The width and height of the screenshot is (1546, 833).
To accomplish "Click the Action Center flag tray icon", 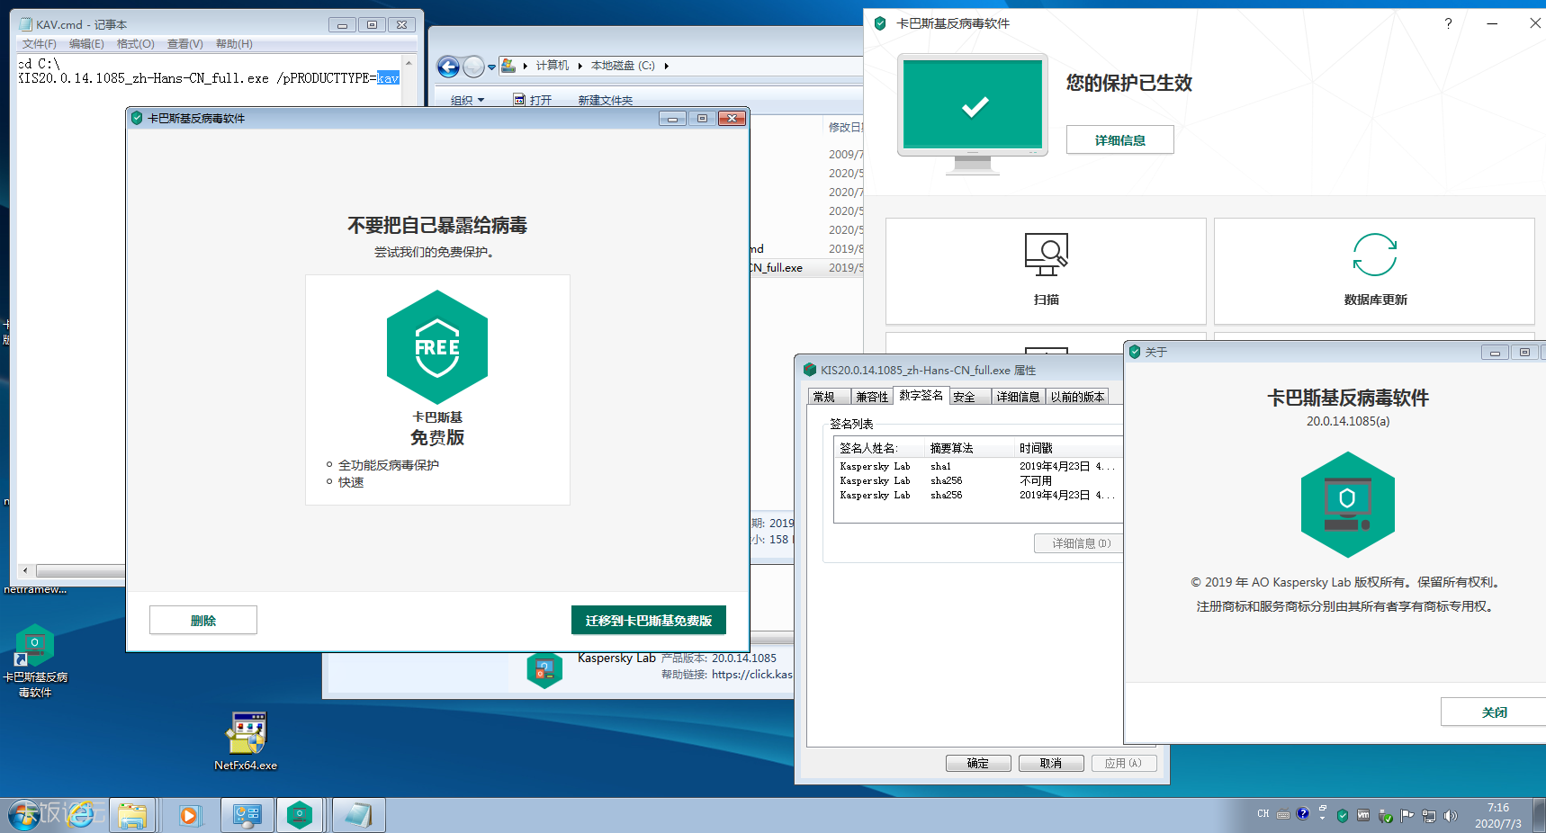I will pyautogui.click(x=1407, y=816).
